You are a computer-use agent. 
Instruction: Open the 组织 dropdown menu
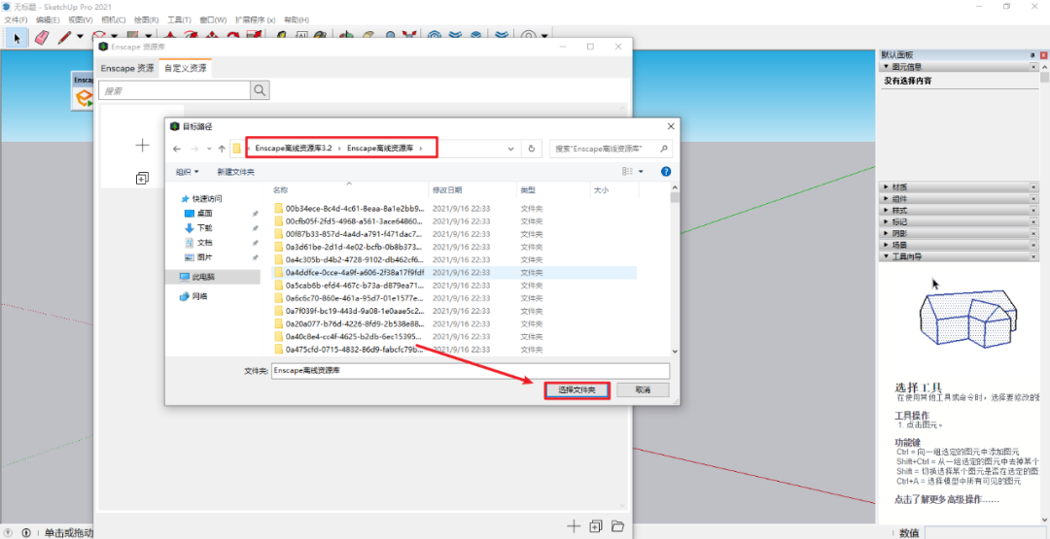pyautogui.click(x=187, y=172)
